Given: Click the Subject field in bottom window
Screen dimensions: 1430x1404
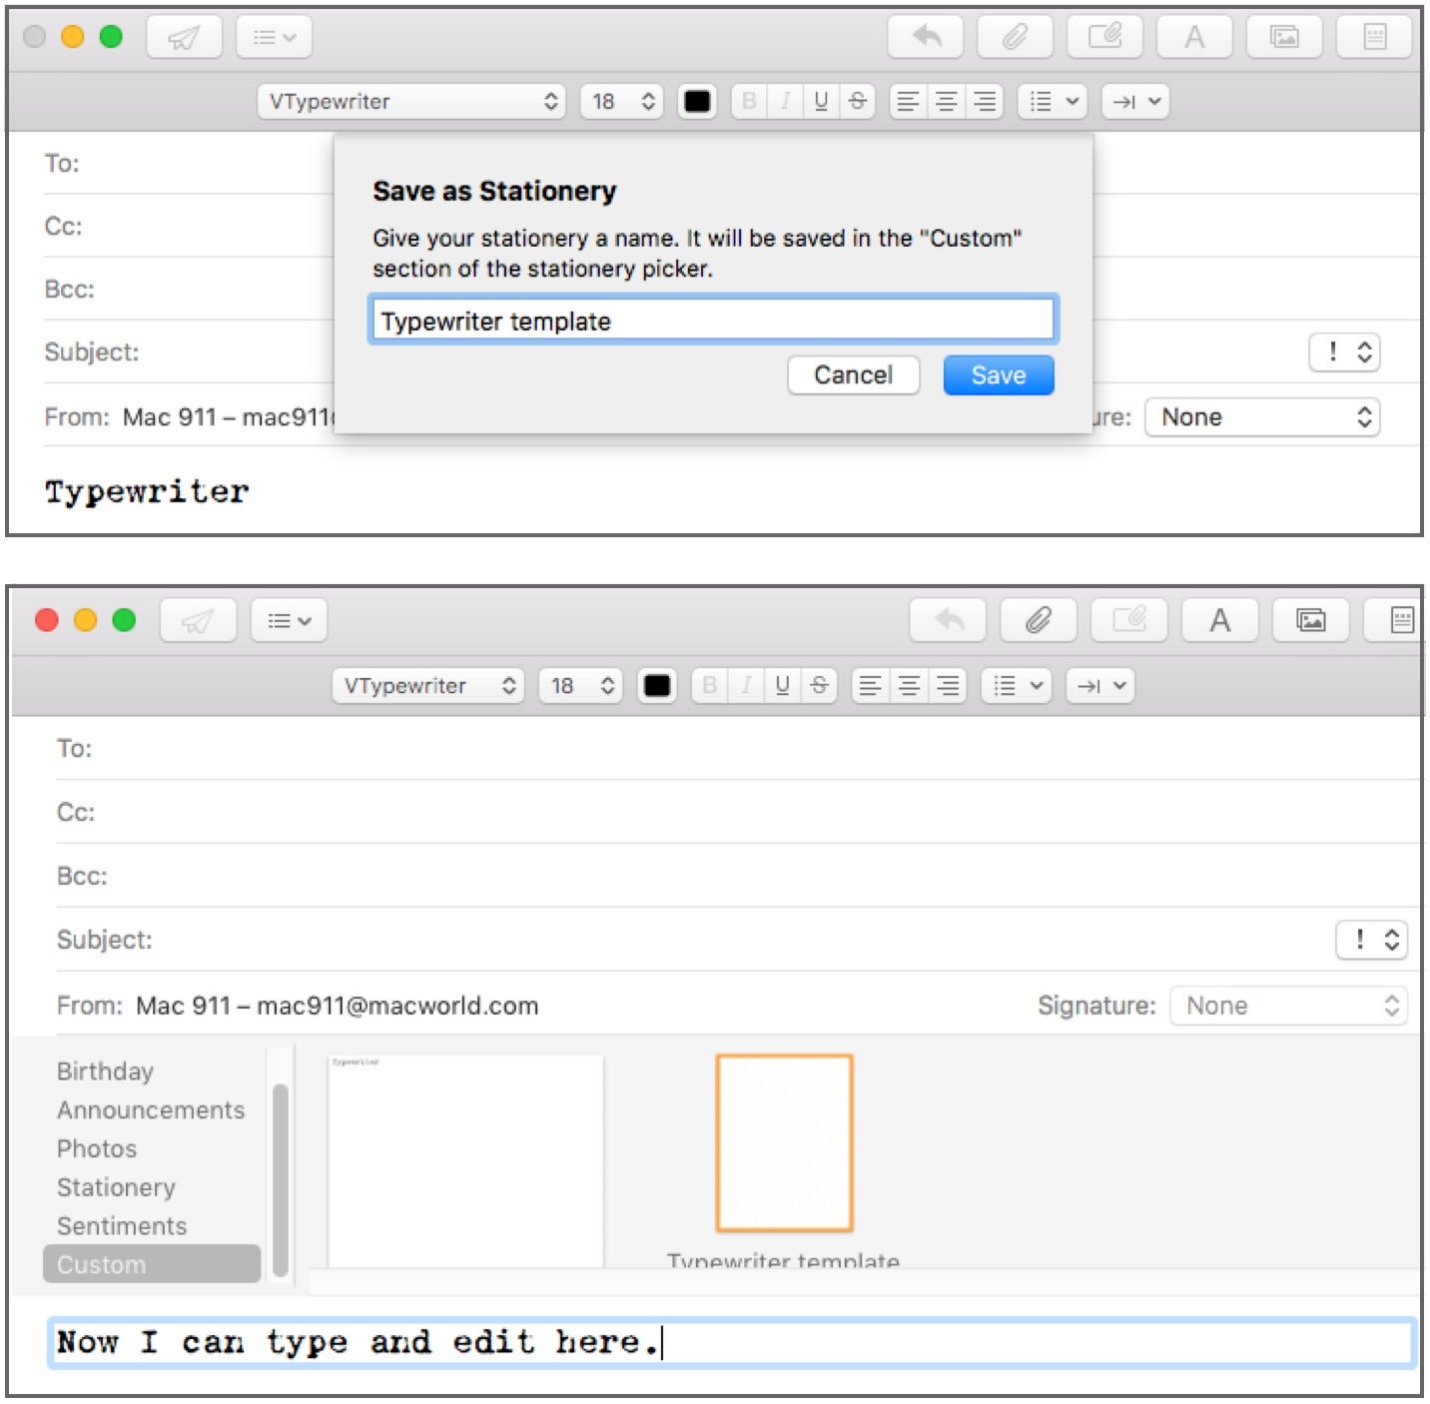Looking at the screenshot, I should pyautogui.click(x=689, y=940).
